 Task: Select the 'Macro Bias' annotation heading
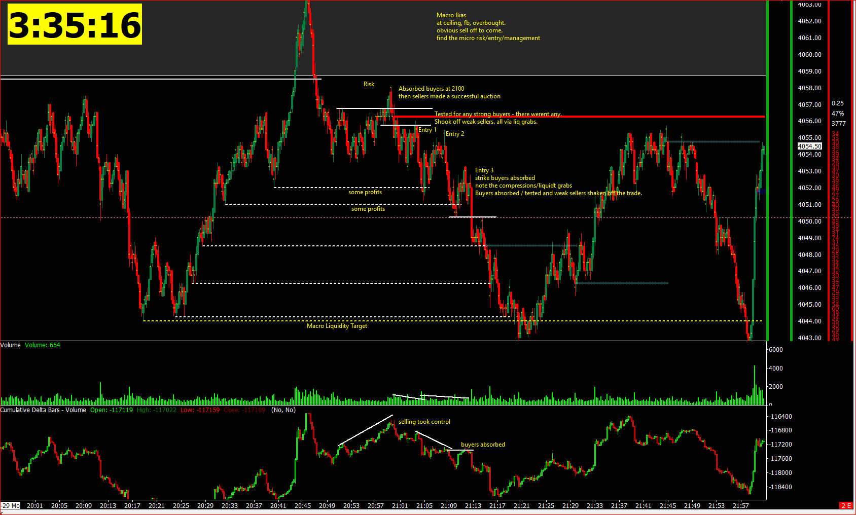coord(451,15)
